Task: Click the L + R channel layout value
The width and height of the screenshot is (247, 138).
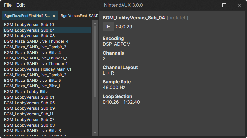Action: [108, 73]
